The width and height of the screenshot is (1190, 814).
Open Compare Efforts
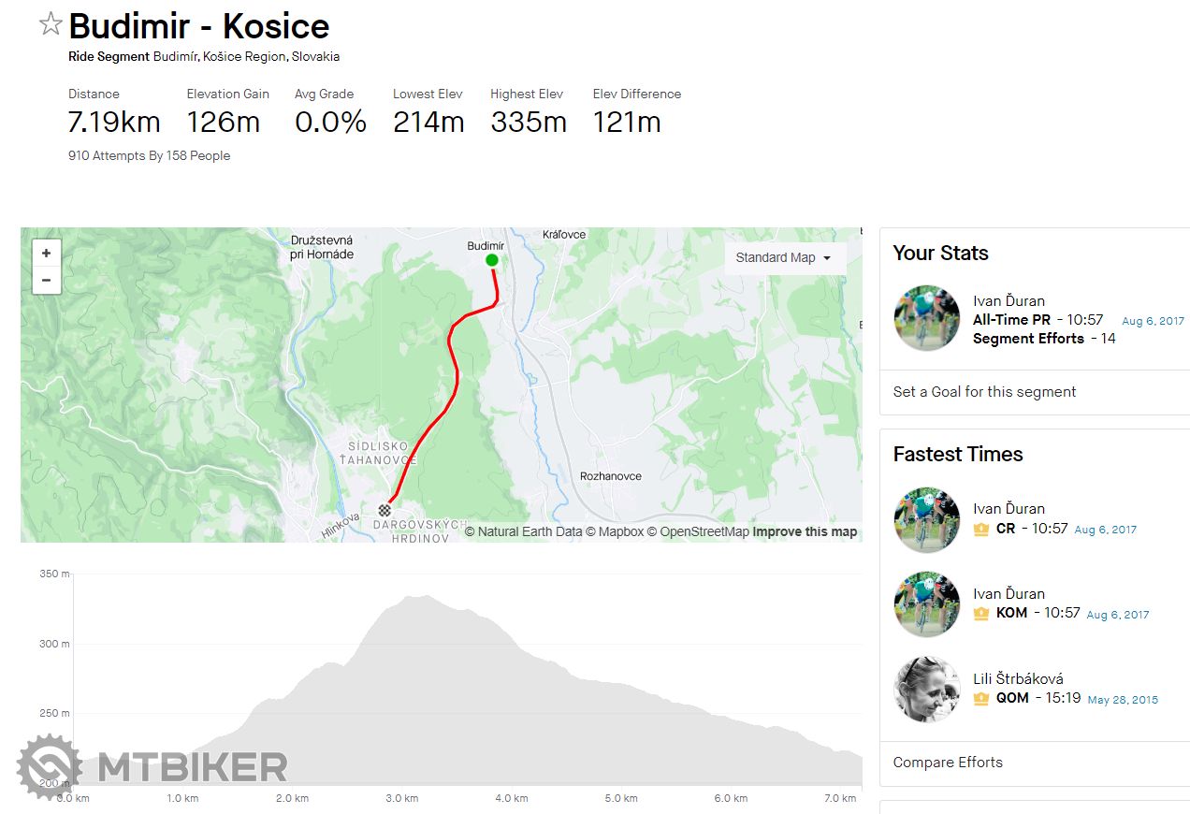(x=948, y=763)
